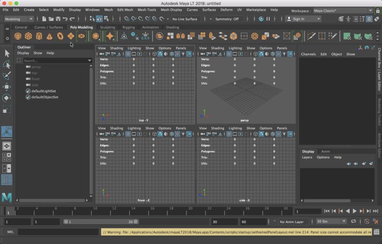Create a polygon cylinder from the shelf
The width and height of the screenshot is (382, 244).
(39, 36)
